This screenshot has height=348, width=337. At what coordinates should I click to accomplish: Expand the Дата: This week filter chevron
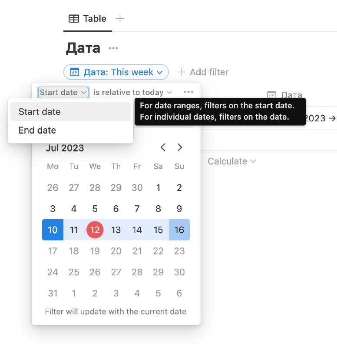click(x=159, y=72)
